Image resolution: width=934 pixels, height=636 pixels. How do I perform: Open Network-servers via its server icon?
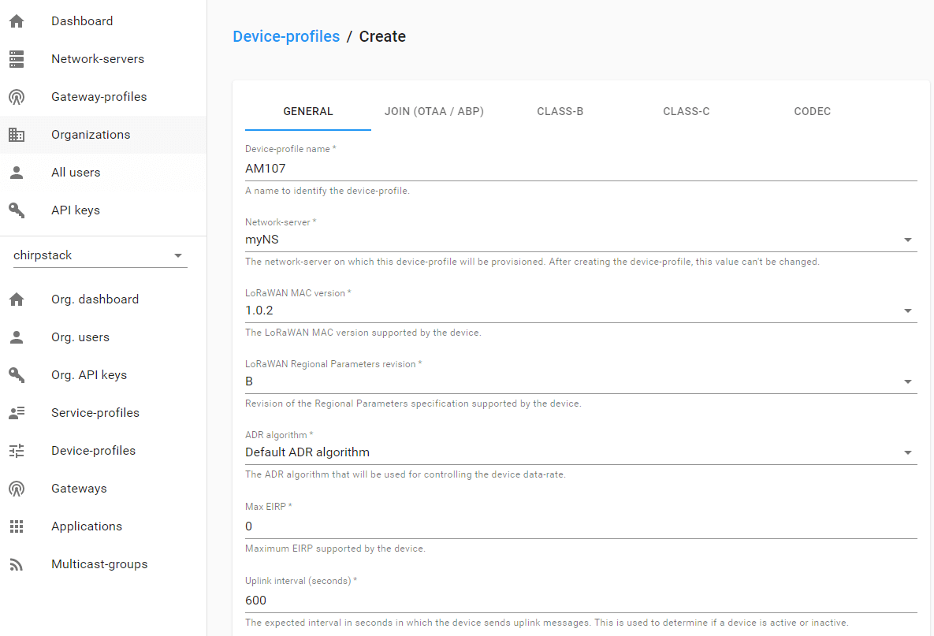pos(17,59)
